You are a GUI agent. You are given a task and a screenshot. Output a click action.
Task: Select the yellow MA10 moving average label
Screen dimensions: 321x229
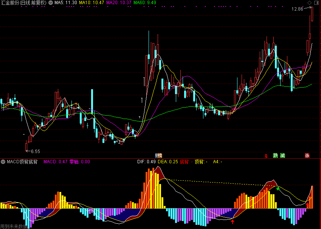pyautogui.click(x=91, y=3)
